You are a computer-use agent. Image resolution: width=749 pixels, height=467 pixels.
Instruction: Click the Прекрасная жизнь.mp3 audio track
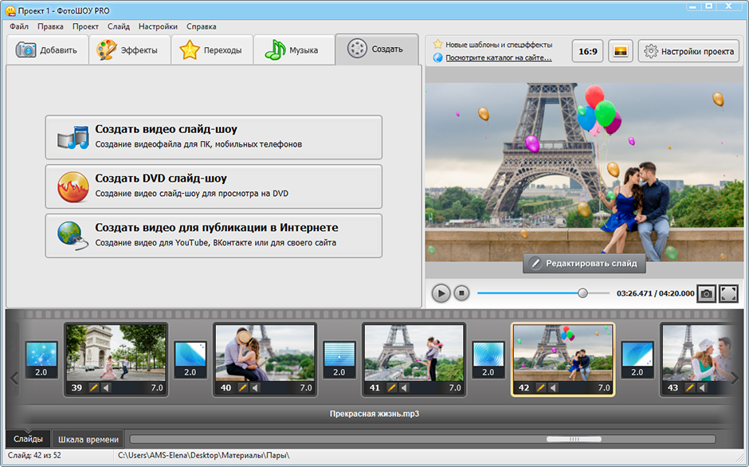tap(374, 414)
